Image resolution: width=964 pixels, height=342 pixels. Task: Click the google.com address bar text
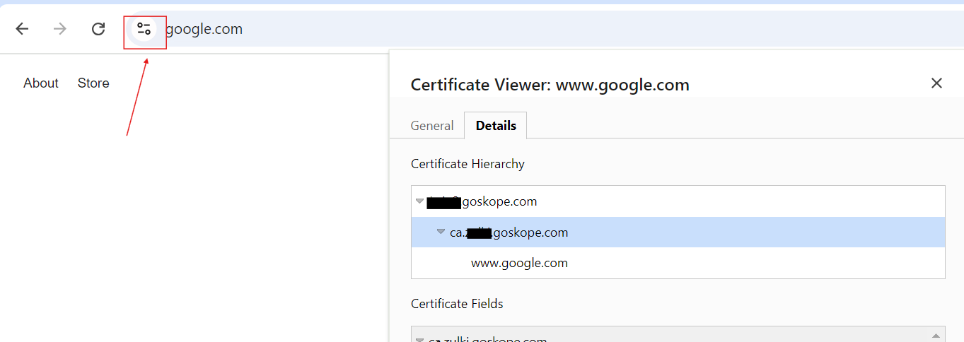204,29
